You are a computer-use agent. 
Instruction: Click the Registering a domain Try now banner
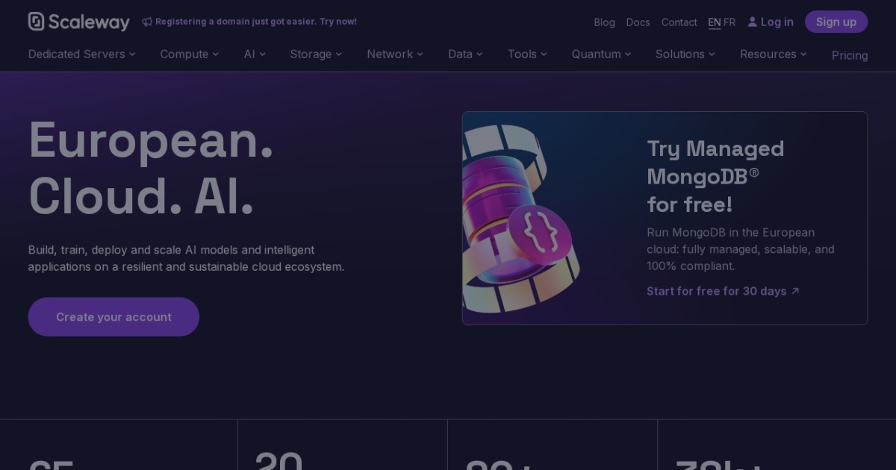249,22
